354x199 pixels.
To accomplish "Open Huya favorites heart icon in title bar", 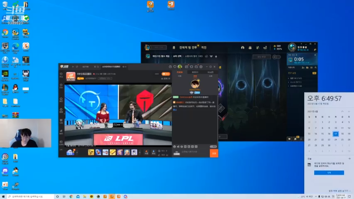I will (175, 67).
